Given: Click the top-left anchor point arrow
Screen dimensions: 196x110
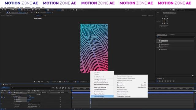Looking at the screenshot, I should coord(162,19).
